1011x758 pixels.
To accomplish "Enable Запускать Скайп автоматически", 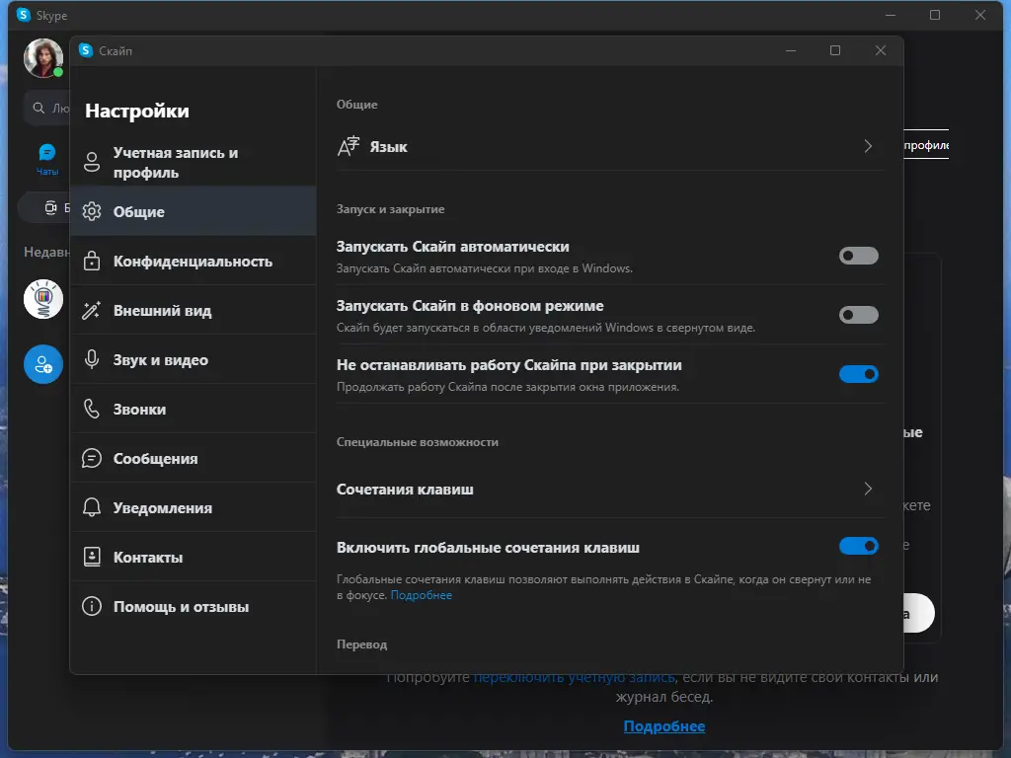I will point(858,256).
